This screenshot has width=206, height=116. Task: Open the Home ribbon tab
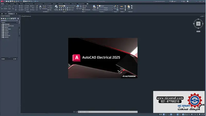click(2, 4)
